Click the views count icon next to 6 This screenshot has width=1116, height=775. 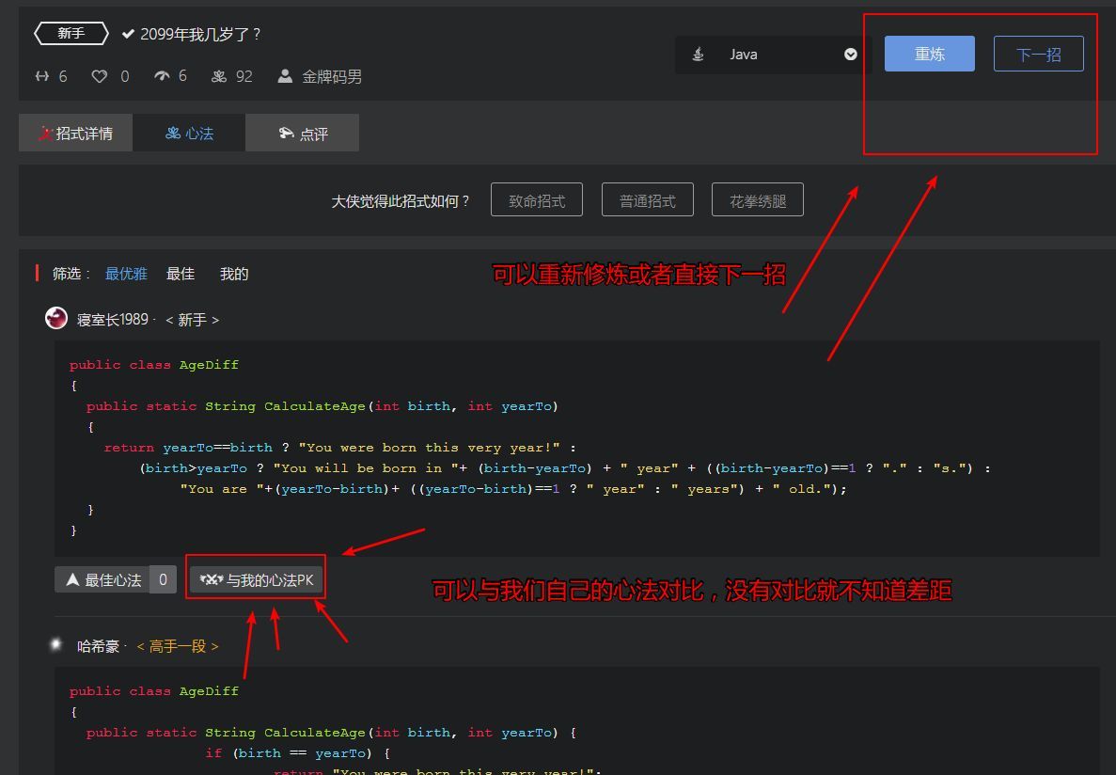(162, 76)
